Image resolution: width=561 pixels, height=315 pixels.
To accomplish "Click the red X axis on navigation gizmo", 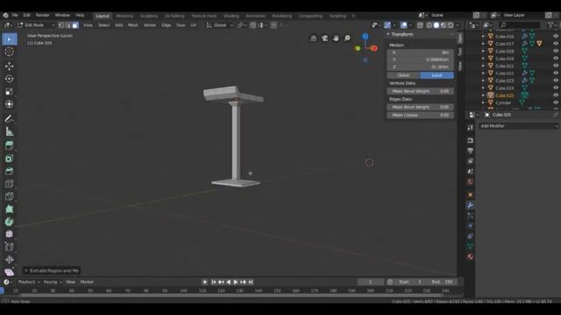I will pos(374,48).
